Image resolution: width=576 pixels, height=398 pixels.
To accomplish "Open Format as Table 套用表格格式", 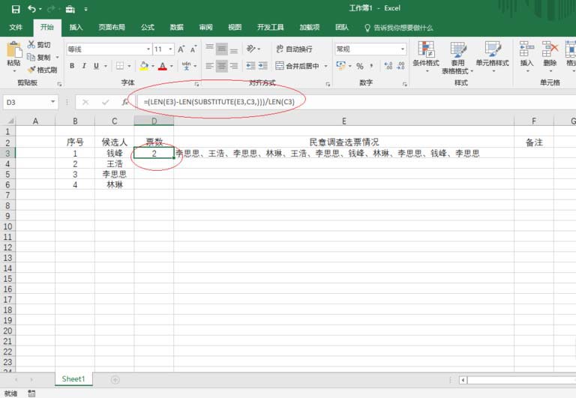I will pos(457,58).
